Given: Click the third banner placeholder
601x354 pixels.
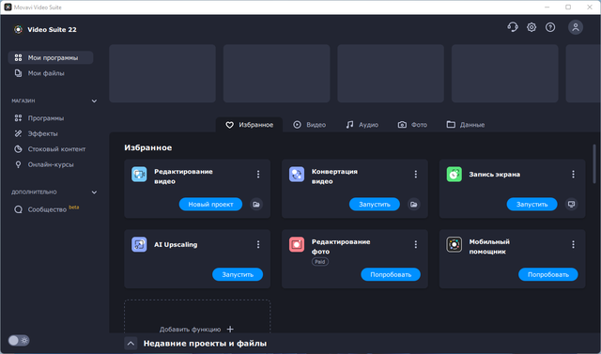Looking at the screenshot, I should point(391,73).
